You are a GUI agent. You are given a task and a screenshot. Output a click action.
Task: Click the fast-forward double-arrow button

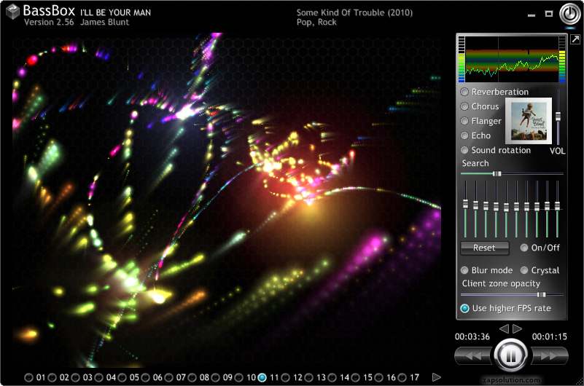click(549, 356)
